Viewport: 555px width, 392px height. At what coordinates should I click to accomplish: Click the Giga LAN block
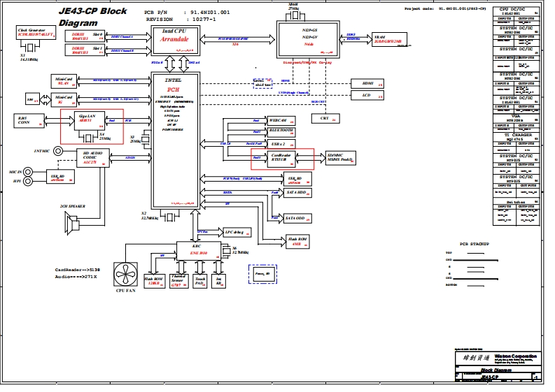pyautogui.click(x=84, y=117)
